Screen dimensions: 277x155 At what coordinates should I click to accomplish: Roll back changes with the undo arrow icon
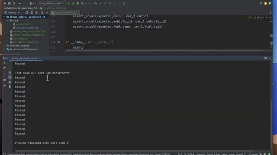pos(124,3)
